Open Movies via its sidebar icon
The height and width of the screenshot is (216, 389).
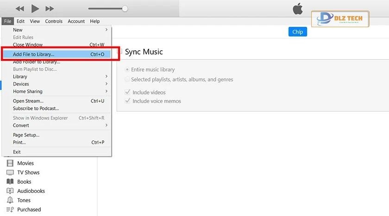pyautogui.click(x=10, y=163)
